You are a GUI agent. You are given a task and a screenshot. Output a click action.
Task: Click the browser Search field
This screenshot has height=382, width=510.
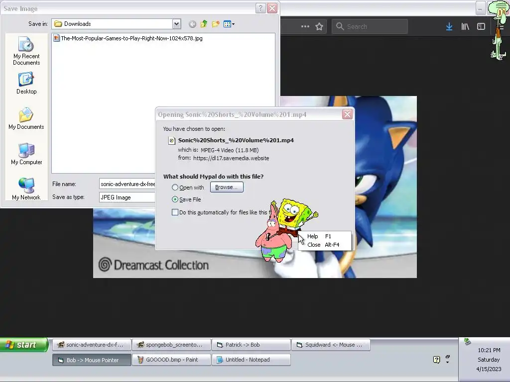point(370,26)
